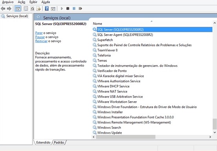Switch to the Estendido tab
Image resolution: width=217 pixels, height=151 pixels.
pos(43,142)
